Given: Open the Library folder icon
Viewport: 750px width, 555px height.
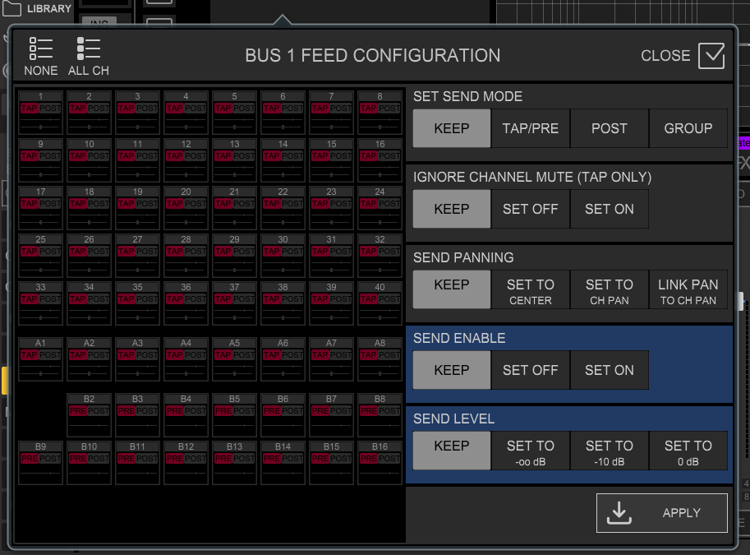Looking at the screenshot, I should click(x=13, y=9).
